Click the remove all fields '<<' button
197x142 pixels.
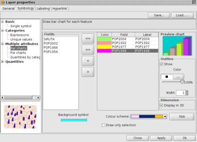(x=88, y=39)
